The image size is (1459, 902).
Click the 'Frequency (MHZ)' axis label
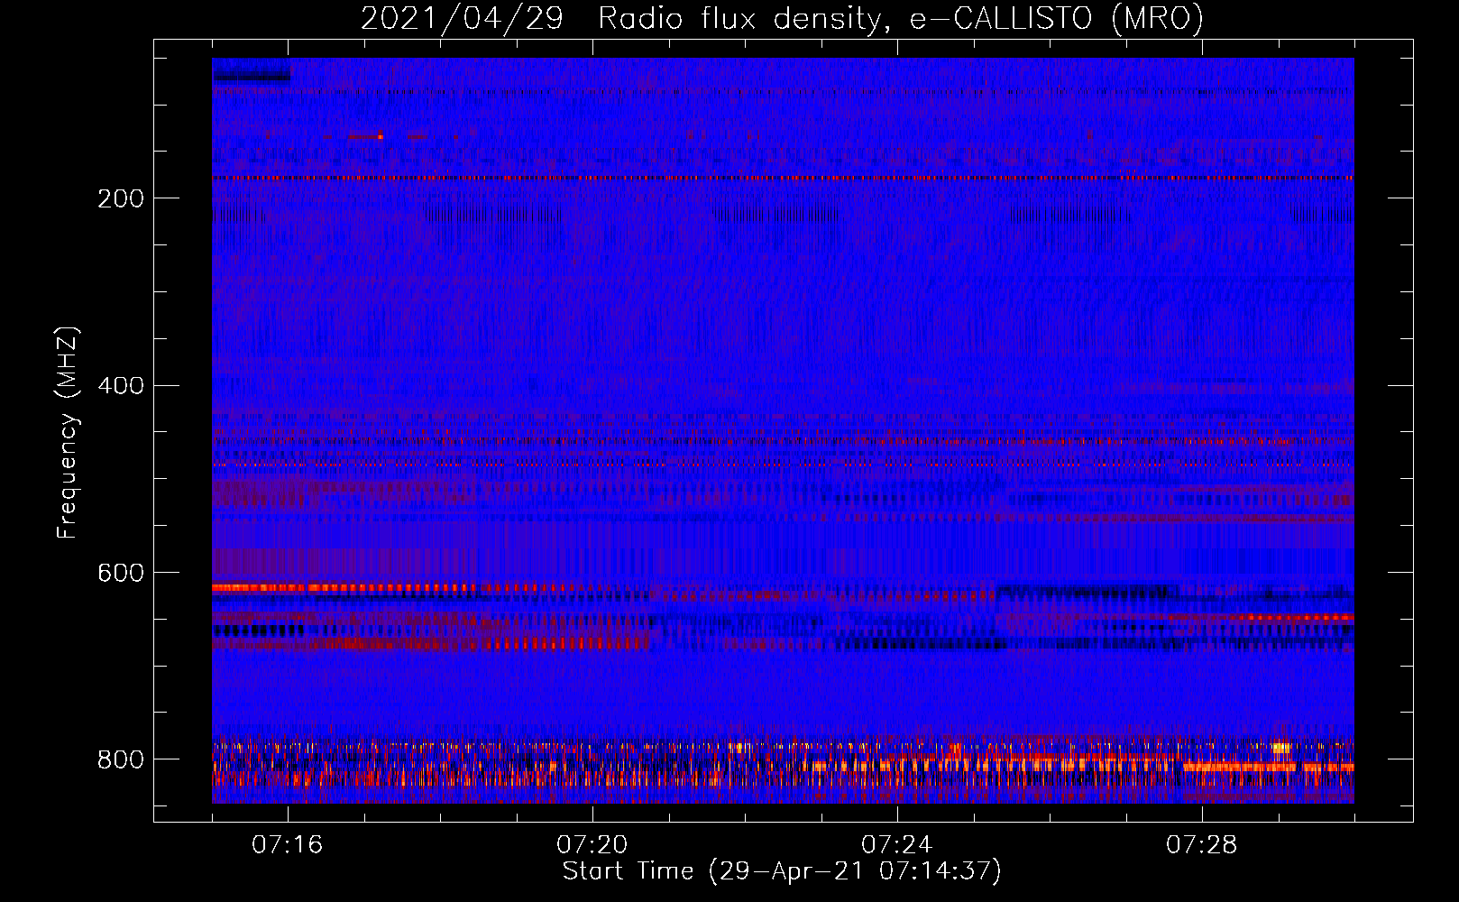click(x=68, y=432)
